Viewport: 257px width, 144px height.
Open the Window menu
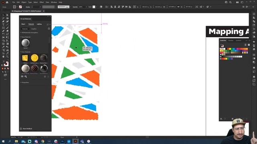point(54,2)
